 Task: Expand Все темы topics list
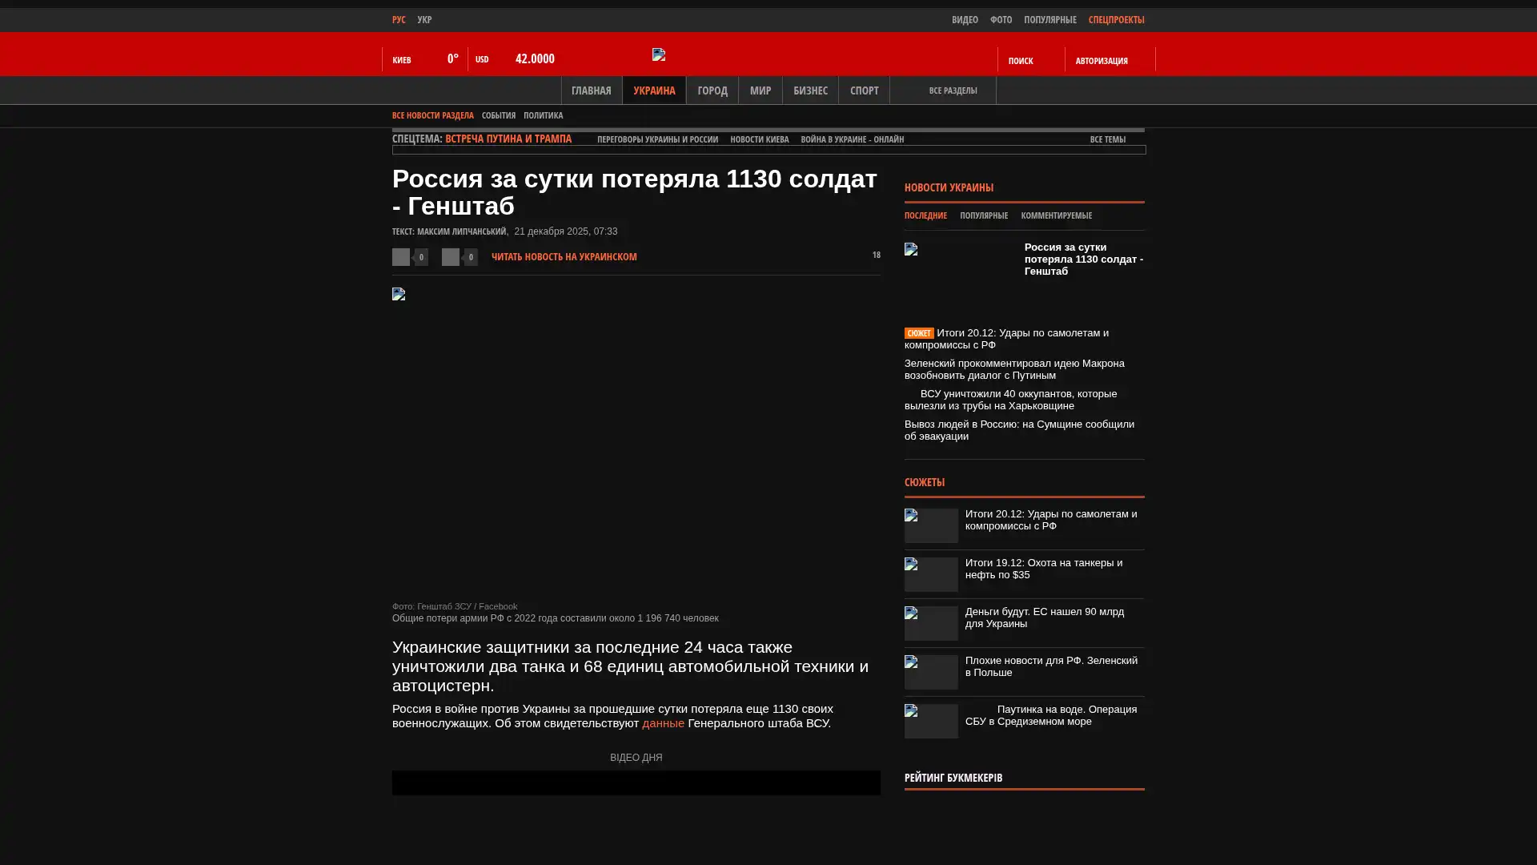coord(1107,139)
